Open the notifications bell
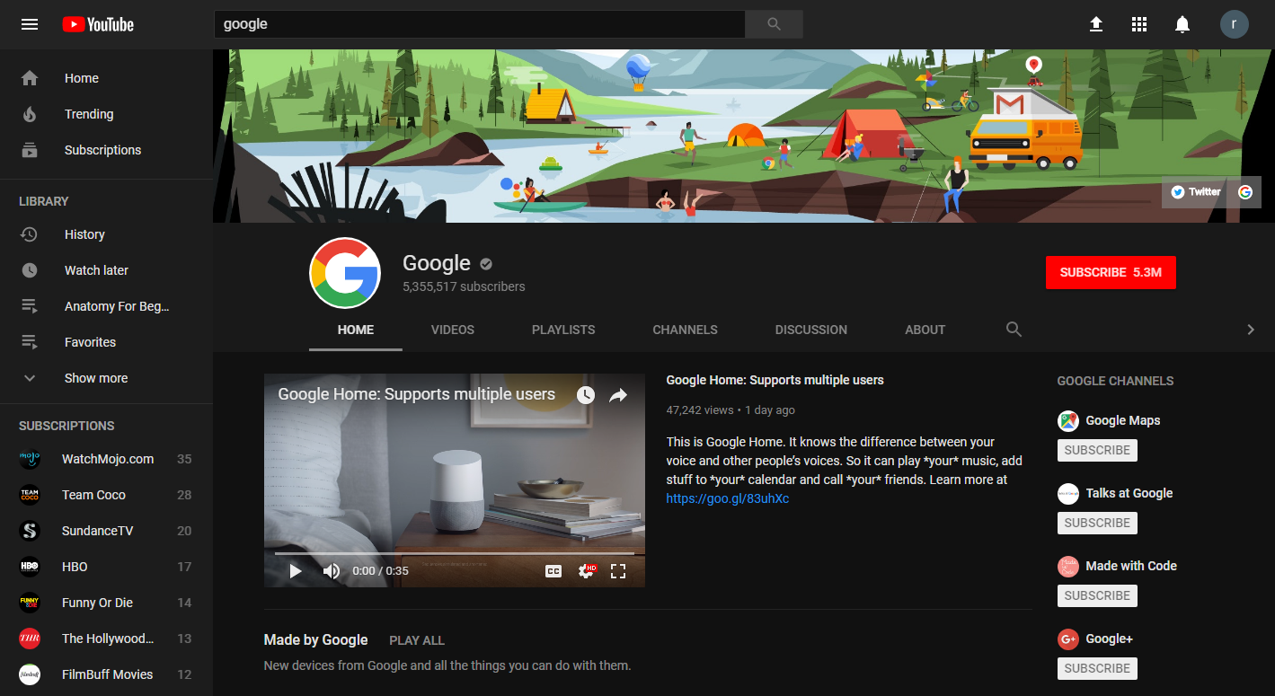1275x696 pixels. coord(1182,24)
